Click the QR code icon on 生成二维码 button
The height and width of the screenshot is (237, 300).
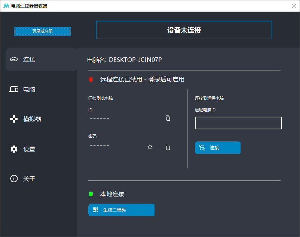(96, 210)
